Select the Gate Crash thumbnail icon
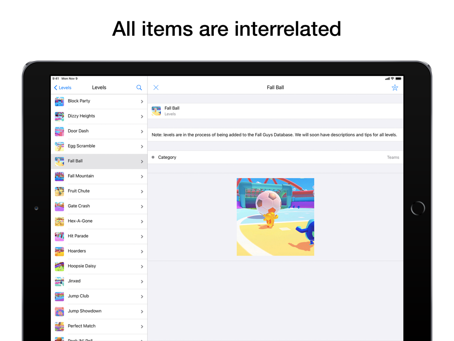 tap(59, 206)
